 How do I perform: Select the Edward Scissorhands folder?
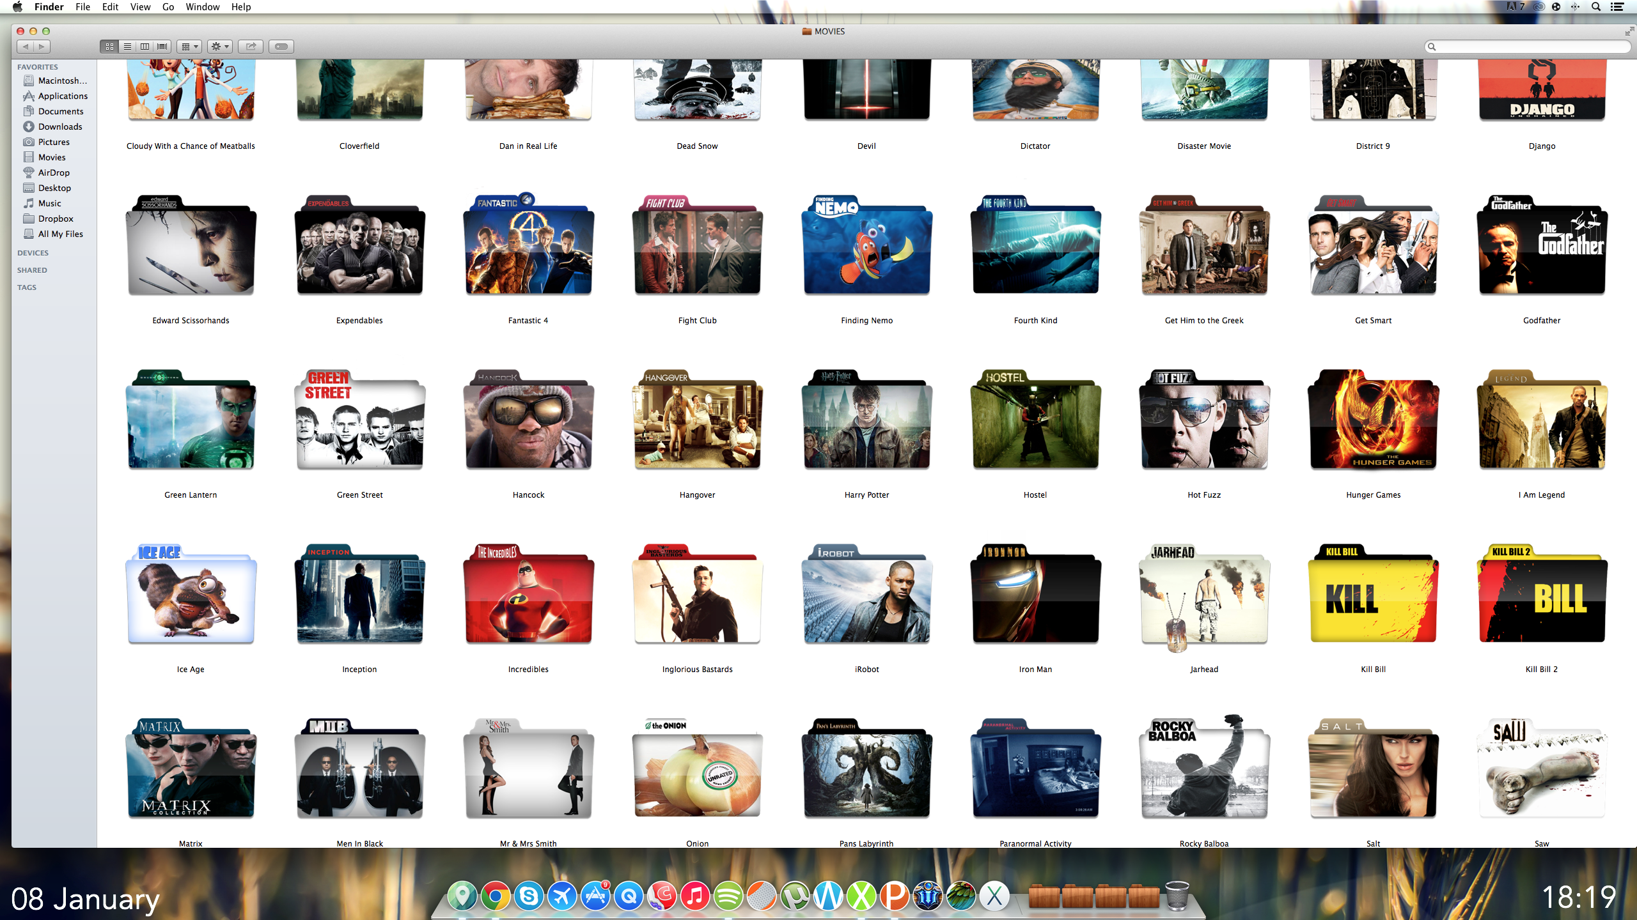[x=191, y=246]
